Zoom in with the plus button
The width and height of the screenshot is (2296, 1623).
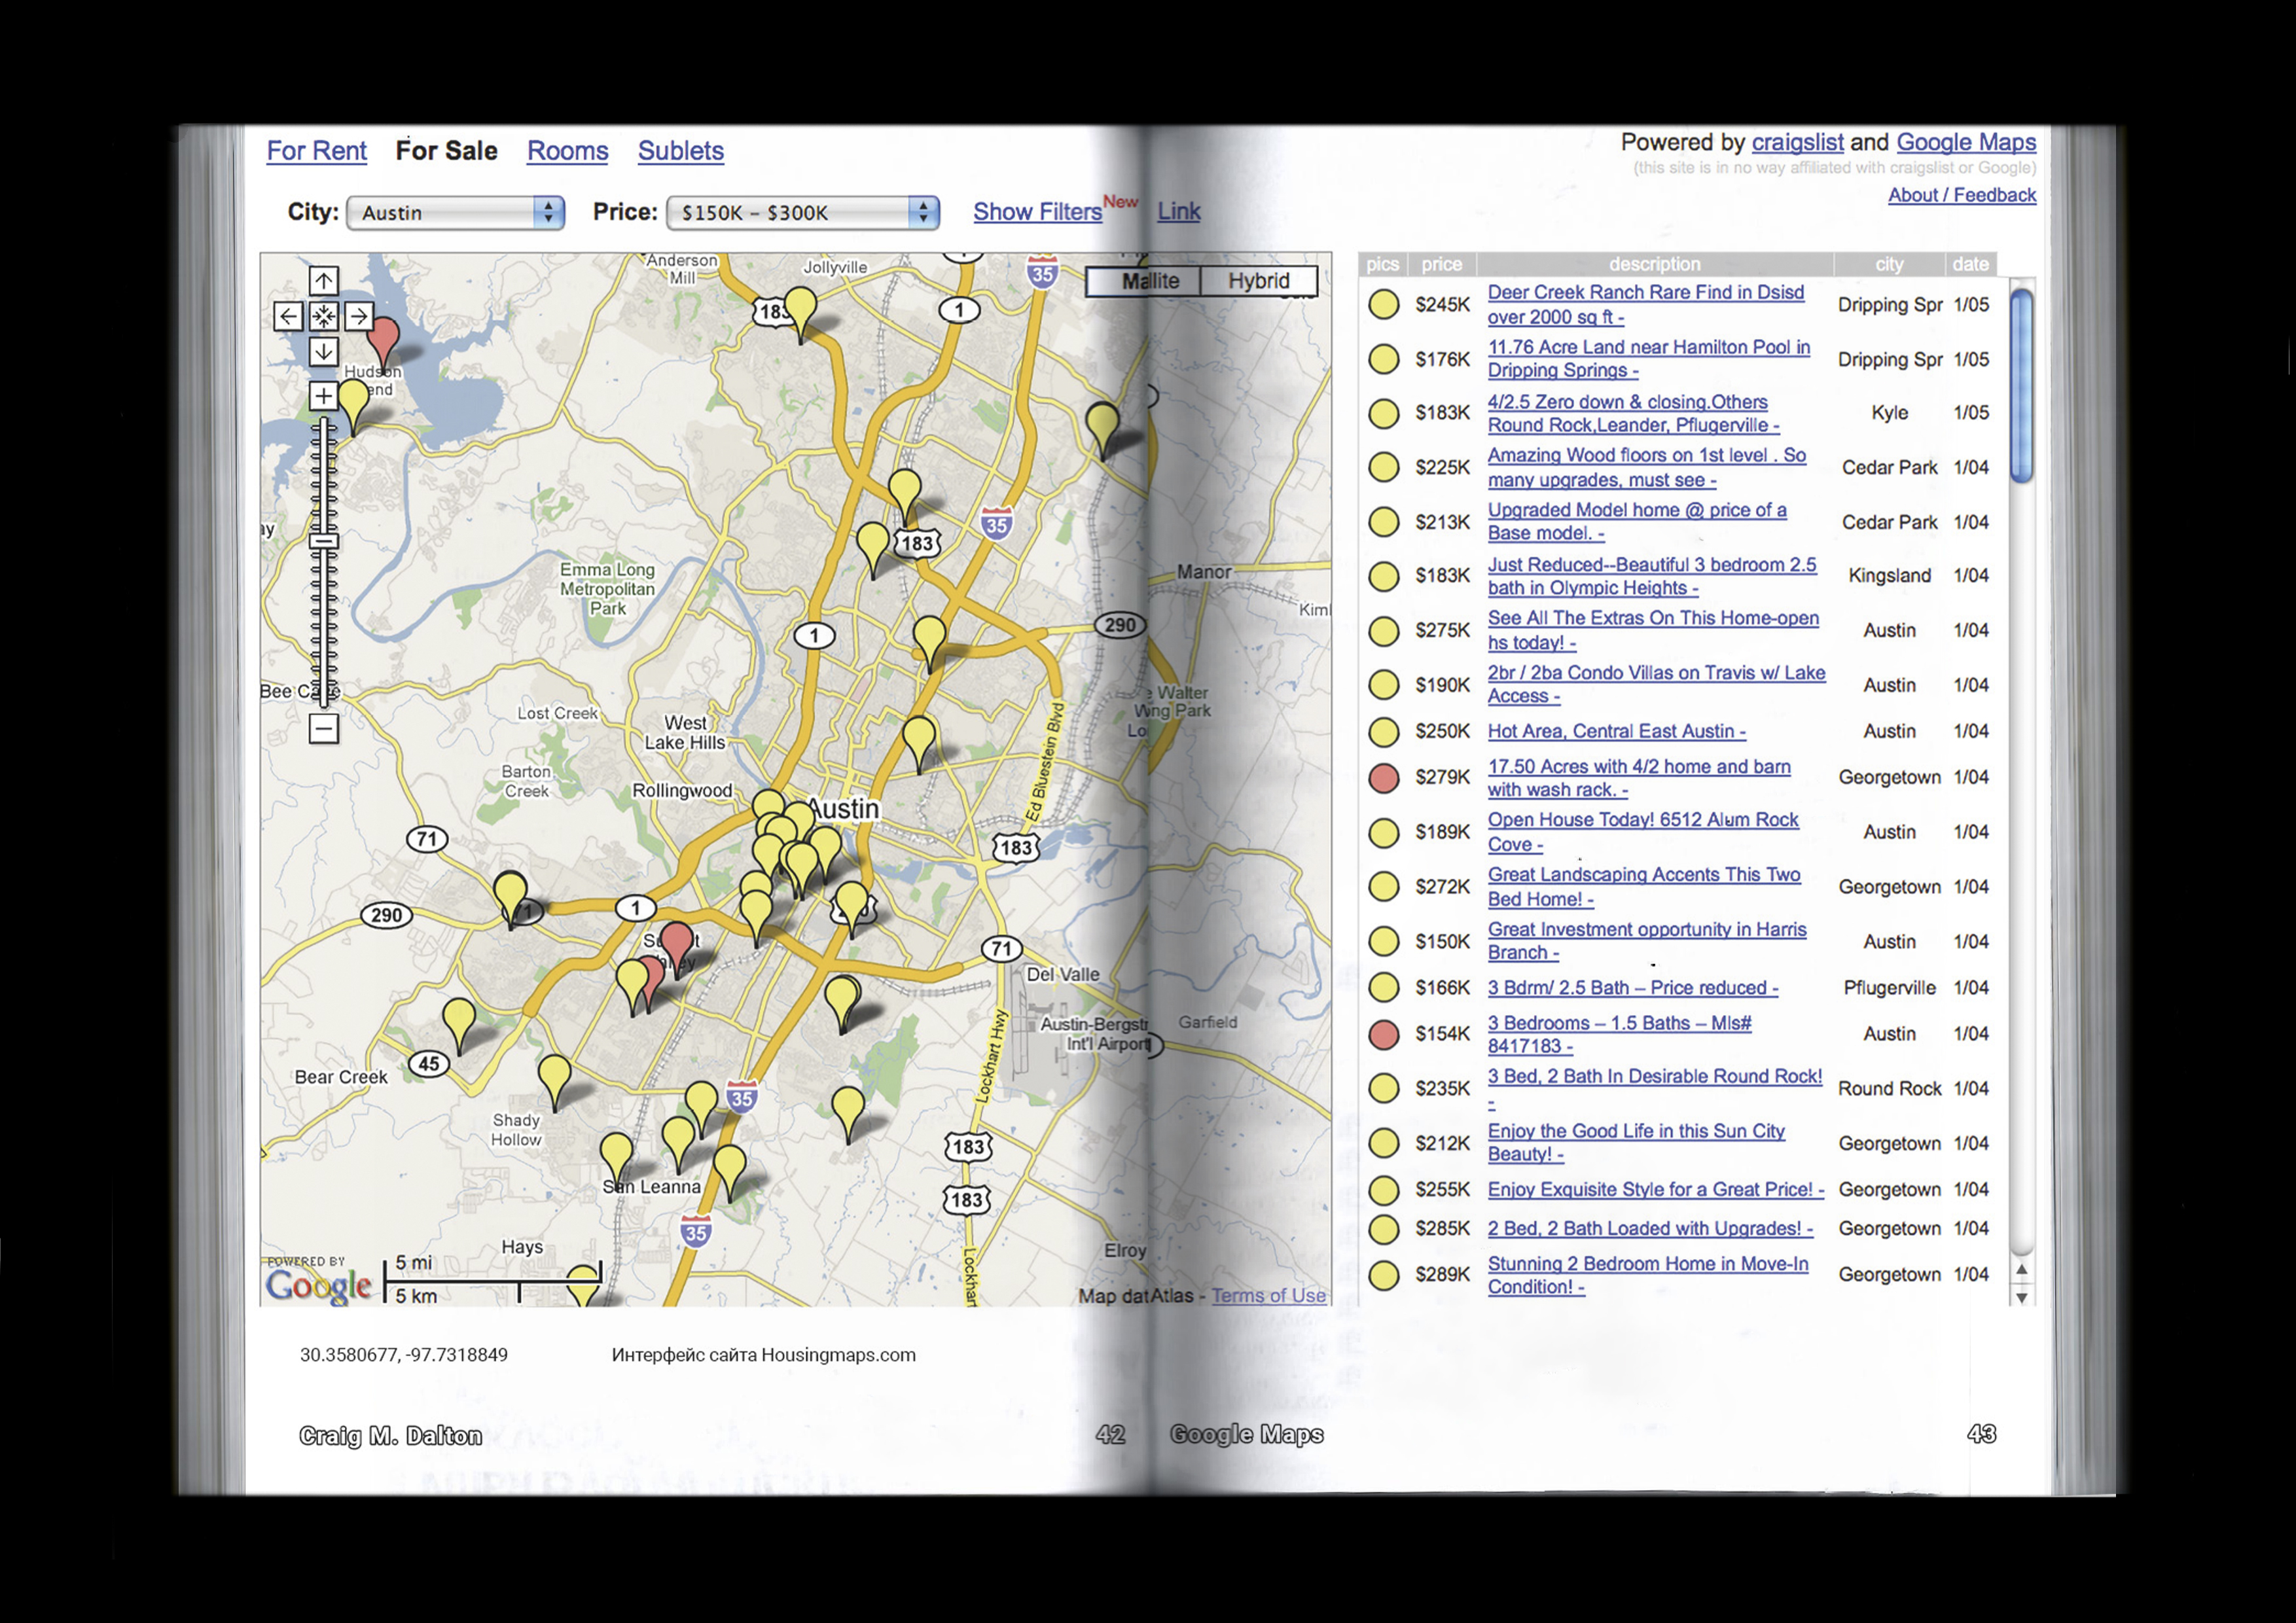click(323, 396)
